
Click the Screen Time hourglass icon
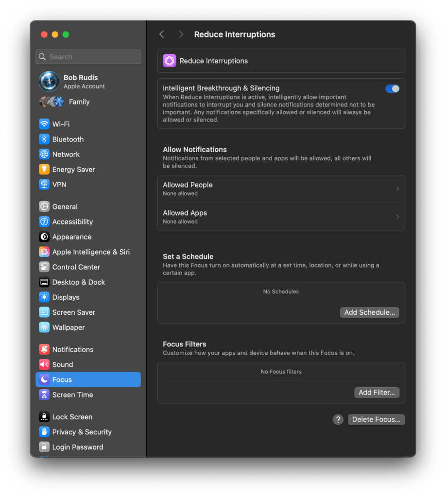pos(44,394)
